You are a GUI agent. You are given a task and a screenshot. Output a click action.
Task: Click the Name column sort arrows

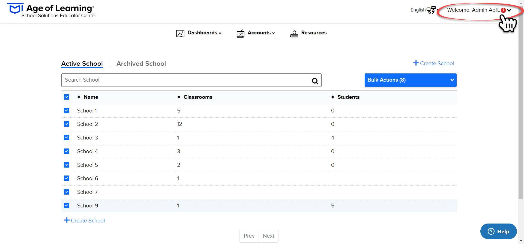point(79,97)
